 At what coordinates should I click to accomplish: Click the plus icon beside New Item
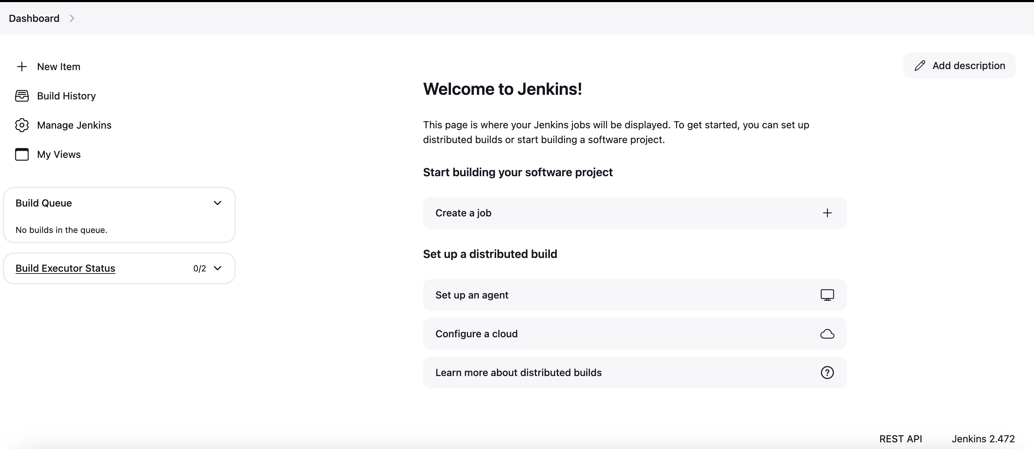(x=22, y=67)
